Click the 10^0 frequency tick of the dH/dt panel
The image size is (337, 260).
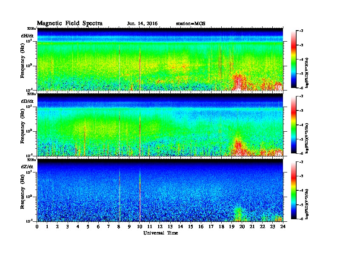[x=29, y=66]
